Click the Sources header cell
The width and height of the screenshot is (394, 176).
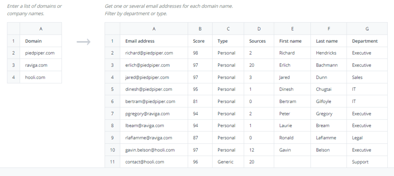pyautogui.click(x=259, y=41)
